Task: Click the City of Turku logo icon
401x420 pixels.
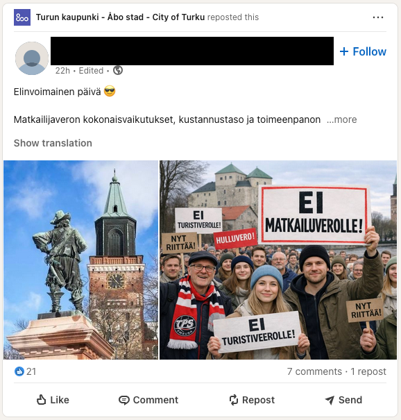Action: (22, 17)
